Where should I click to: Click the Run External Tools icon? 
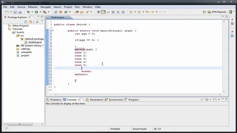pyautogui.click(x=44, y=12)
